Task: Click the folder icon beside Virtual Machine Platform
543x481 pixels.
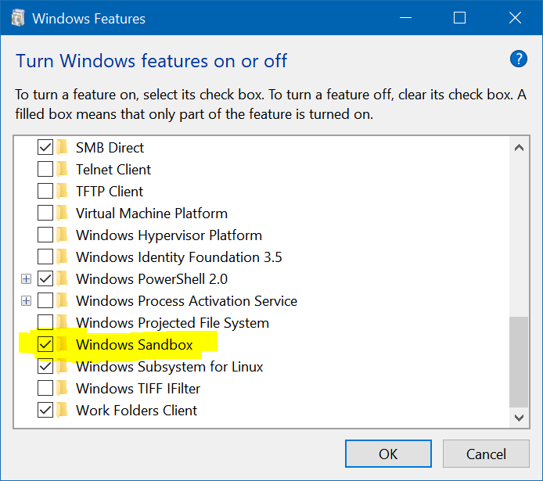Action: 63,213
